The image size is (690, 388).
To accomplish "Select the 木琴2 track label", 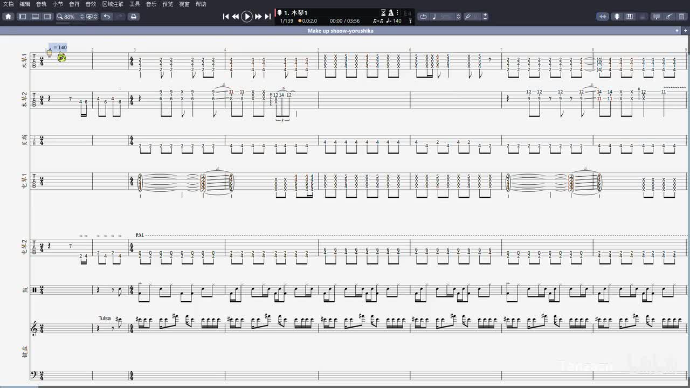I will pyautogui.click(x=24, y=99).
